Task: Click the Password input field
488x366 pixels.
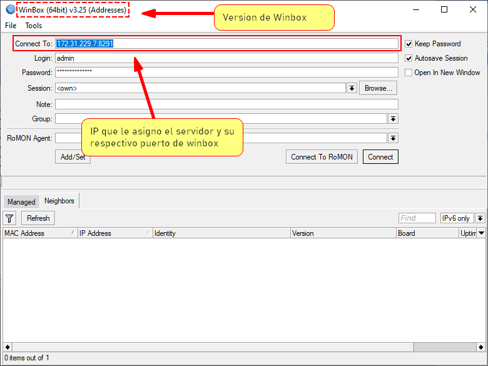Action: point(226,73)
